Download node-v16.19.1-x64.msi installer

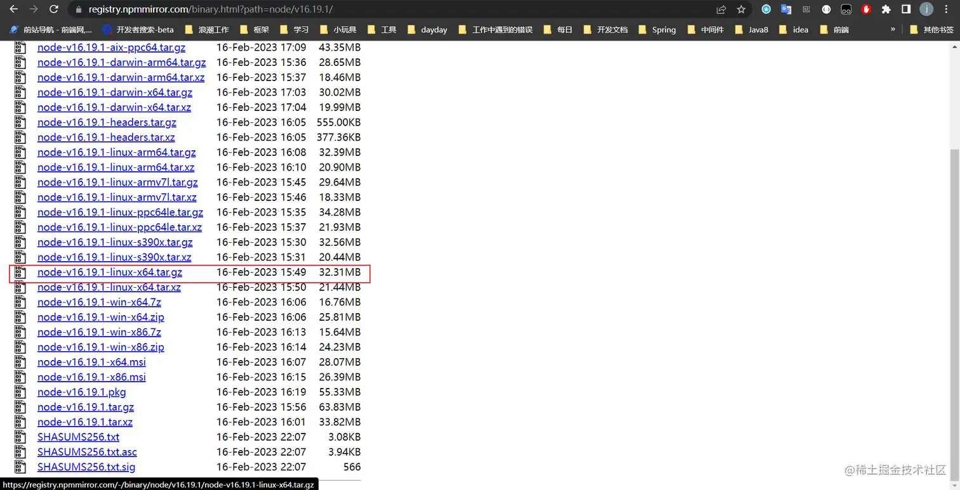pos(91,362)
